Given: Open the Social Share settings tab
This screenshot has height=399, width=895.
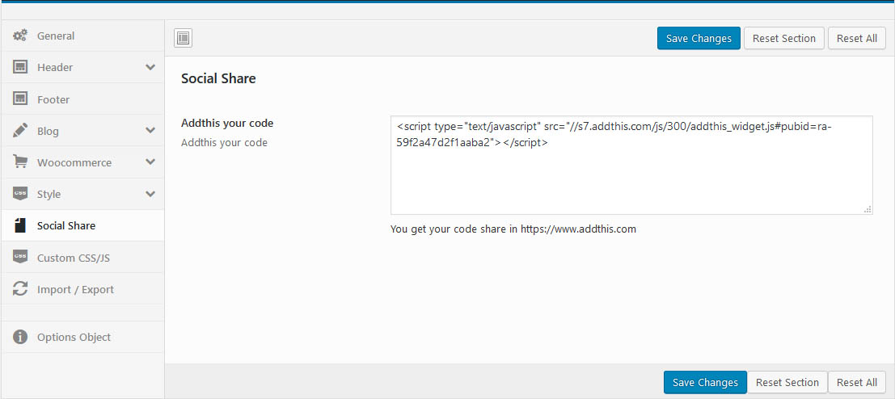Looking at the screenshot, I should (66, 226).
